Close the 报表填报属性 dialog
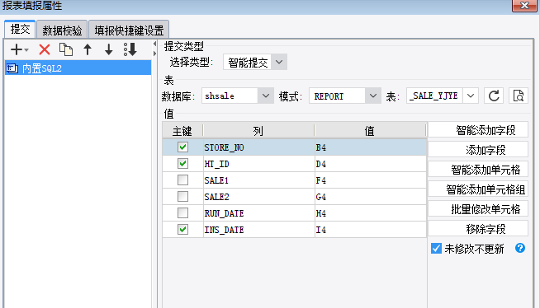The height and width of the screenshot is (308, 540). point(524,6)
